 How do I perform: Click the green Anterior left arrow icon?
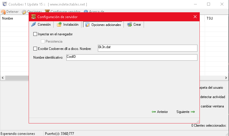(154, 112)
